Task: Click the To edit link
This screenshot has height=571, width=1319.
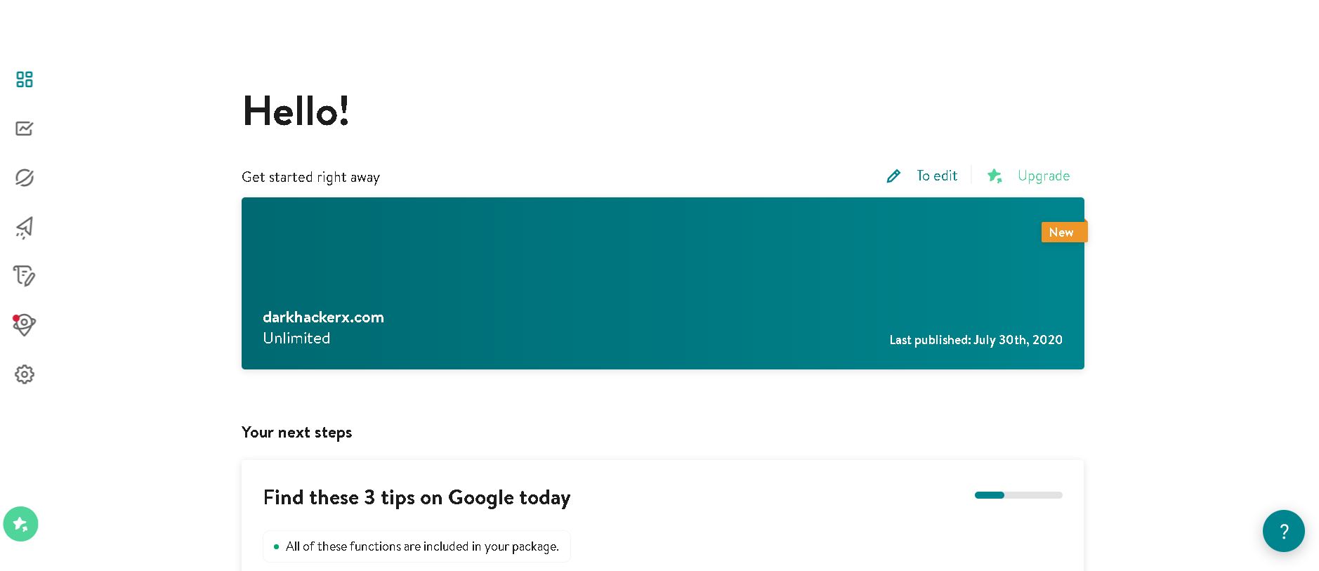Action: coord(936,176)
